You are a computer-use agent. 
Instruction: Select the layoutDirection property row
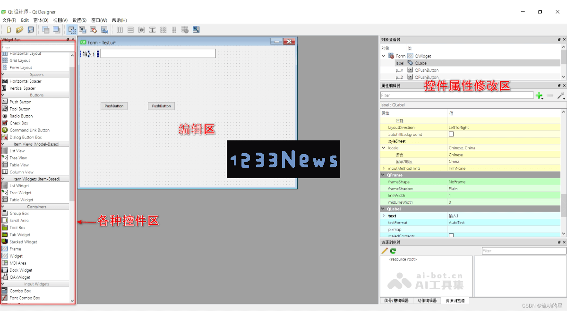470,128
